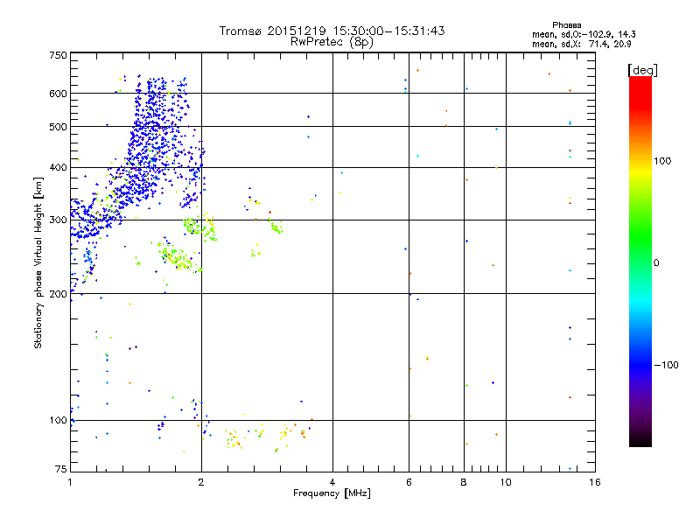The height and width of the screenshot is (525, 700).
Task: Click the y-axis tick label '500'
Action: [58, 127]
